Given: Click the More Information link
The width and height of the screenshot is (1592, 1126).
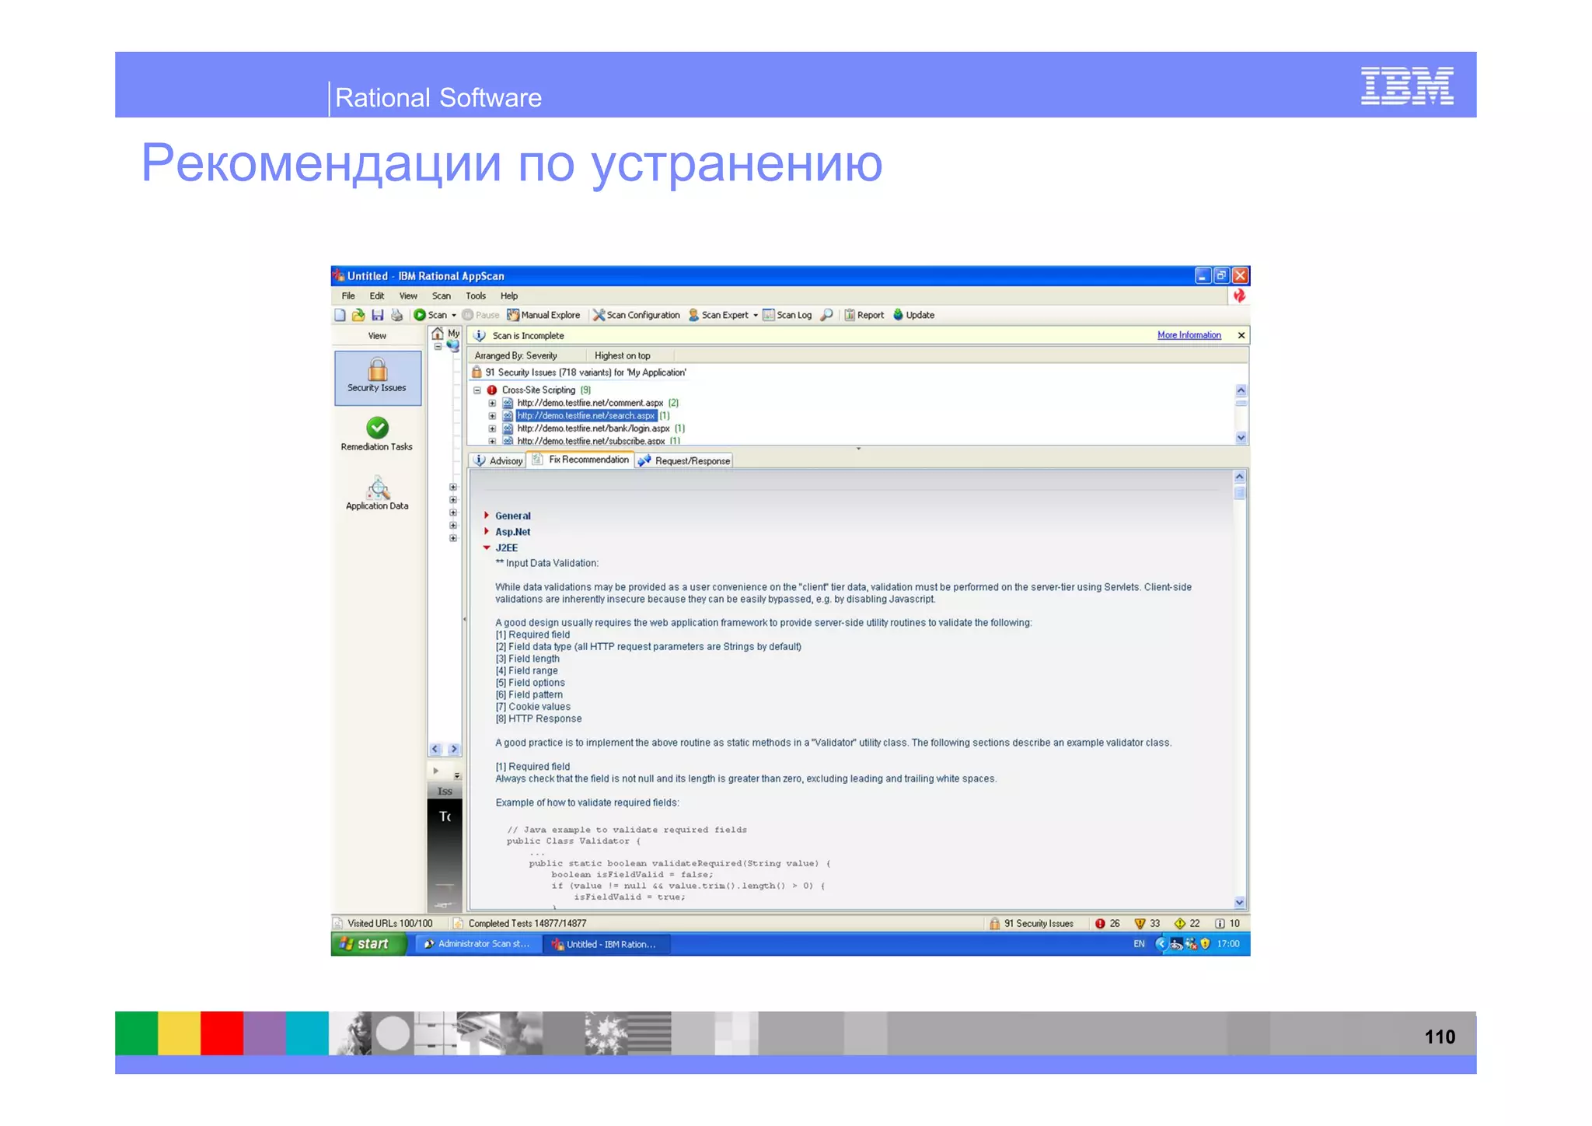Looking at the screenshot, I should tap(1189, 335).
